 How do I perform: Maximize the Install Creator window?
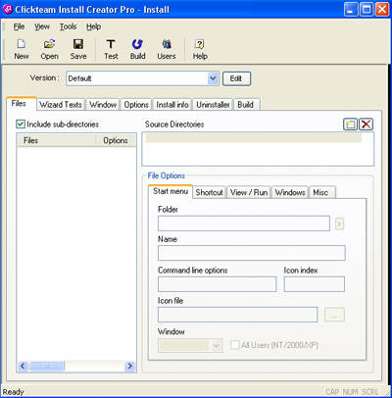click(367, 9)
